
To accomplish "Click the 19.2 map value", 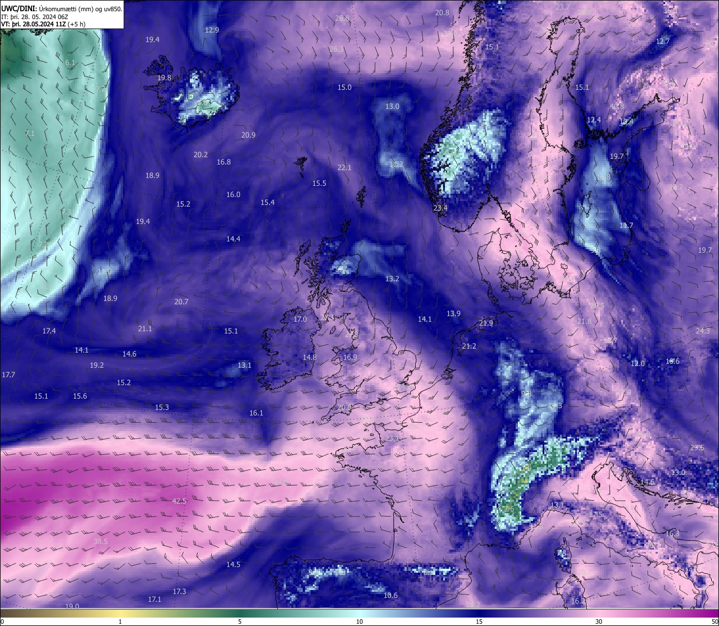I will (x=97, y=365).
